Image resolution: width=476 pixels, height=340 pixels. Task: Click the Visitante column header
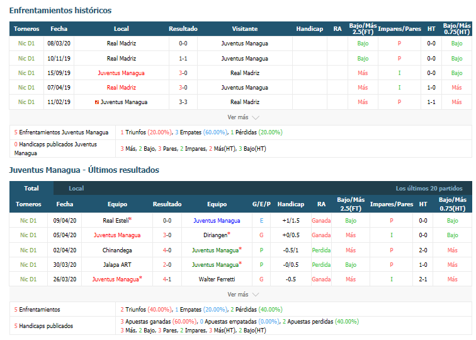245,29
